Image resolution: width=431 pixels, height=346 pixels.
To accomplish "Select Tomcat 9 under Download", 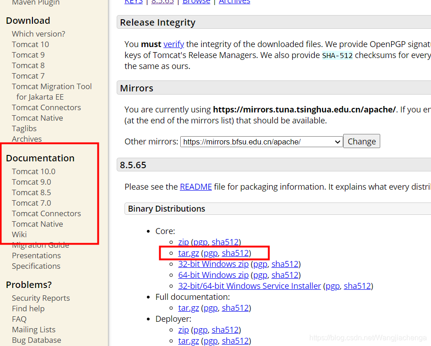I will click(28, 55).
